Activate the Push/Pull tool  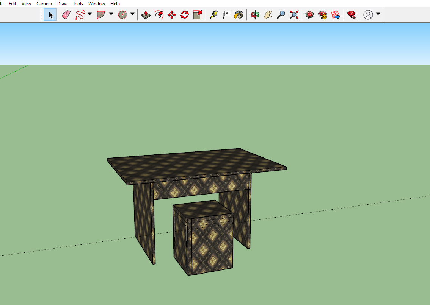[x=146, y=15]
